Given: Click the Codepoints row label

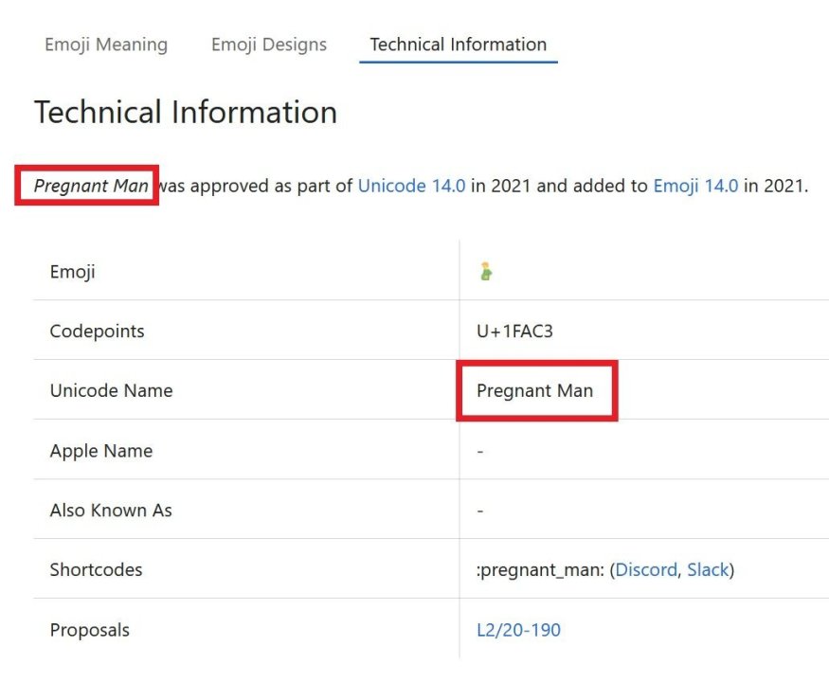Looking at the screenshot, I should click(x=98, y=332).
